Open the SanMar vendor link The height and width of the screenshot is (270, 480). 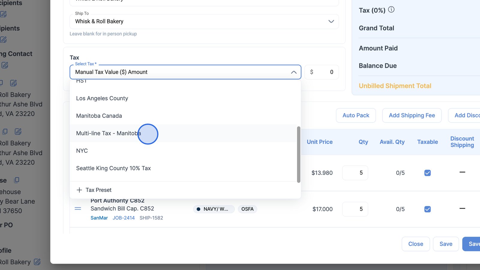(x=99, y=218)
